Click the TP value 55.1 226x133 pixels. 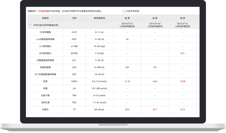coord(155,109)
